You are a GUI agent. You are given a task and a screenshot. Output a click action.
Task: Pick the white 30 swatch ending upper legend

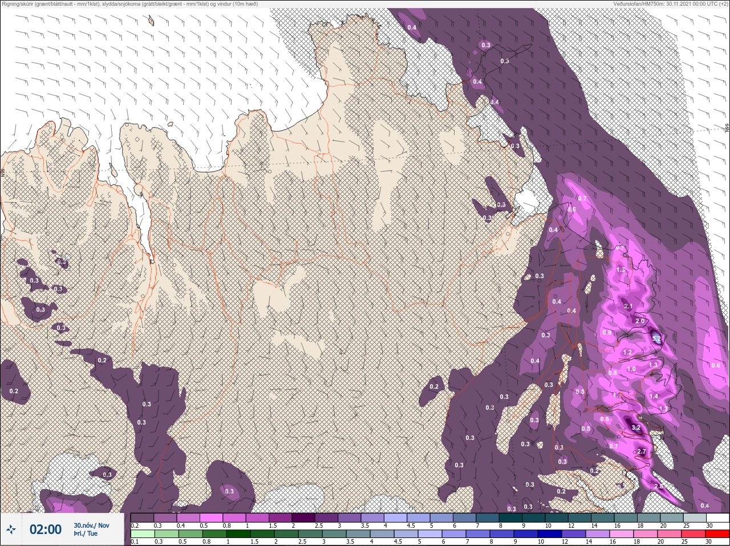coord(717,518)
